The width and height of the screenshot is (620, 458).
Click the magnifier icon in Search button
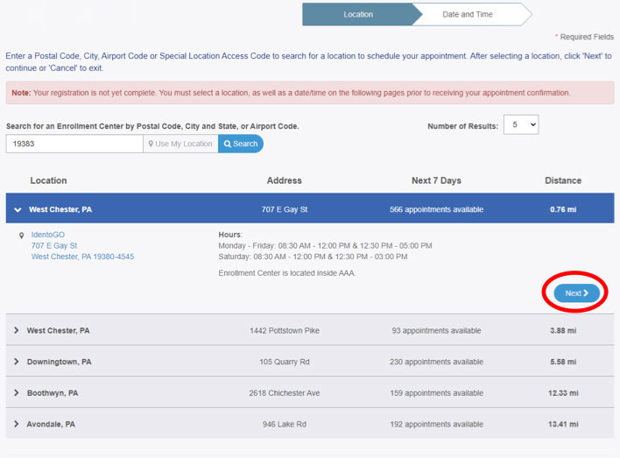(228, 144)
